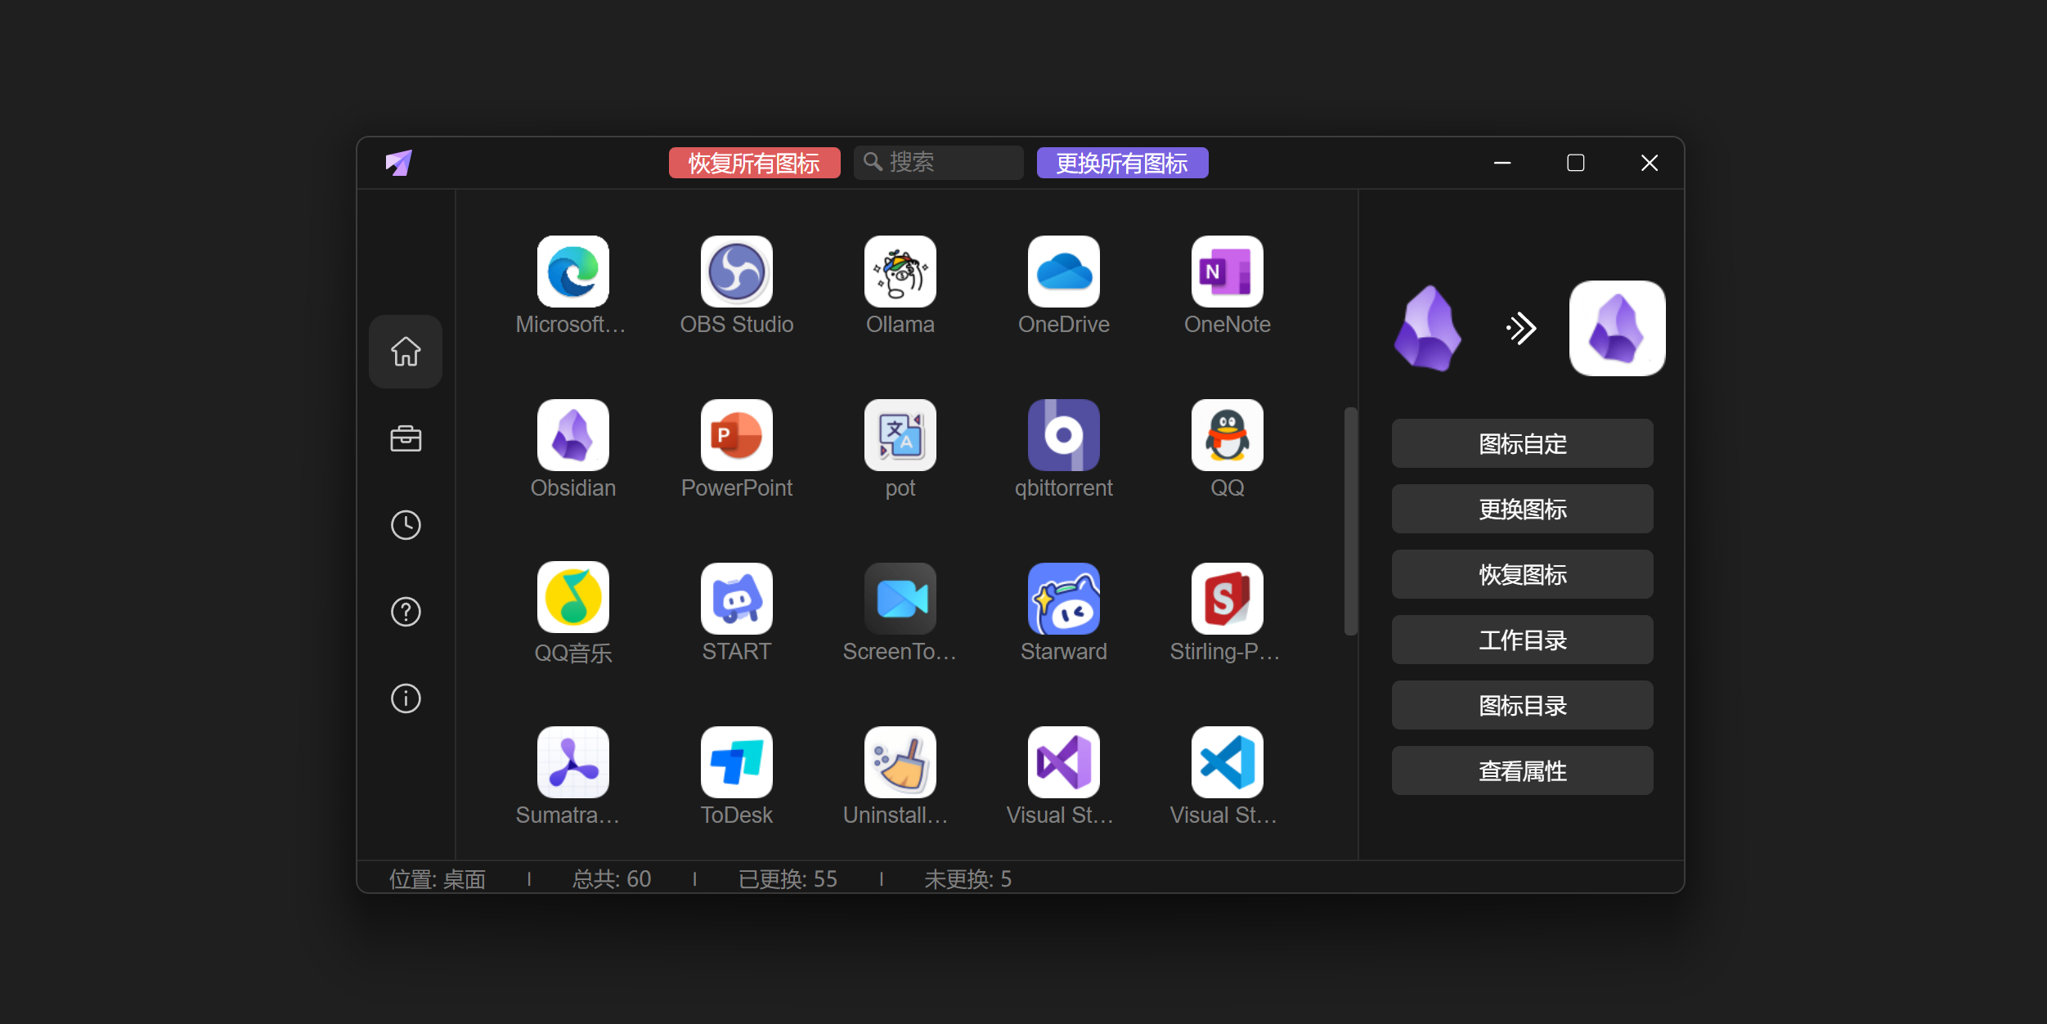The image size is (2047, 1024).
Task: Click the 图标自定 button
Action: coord(1521,443)
